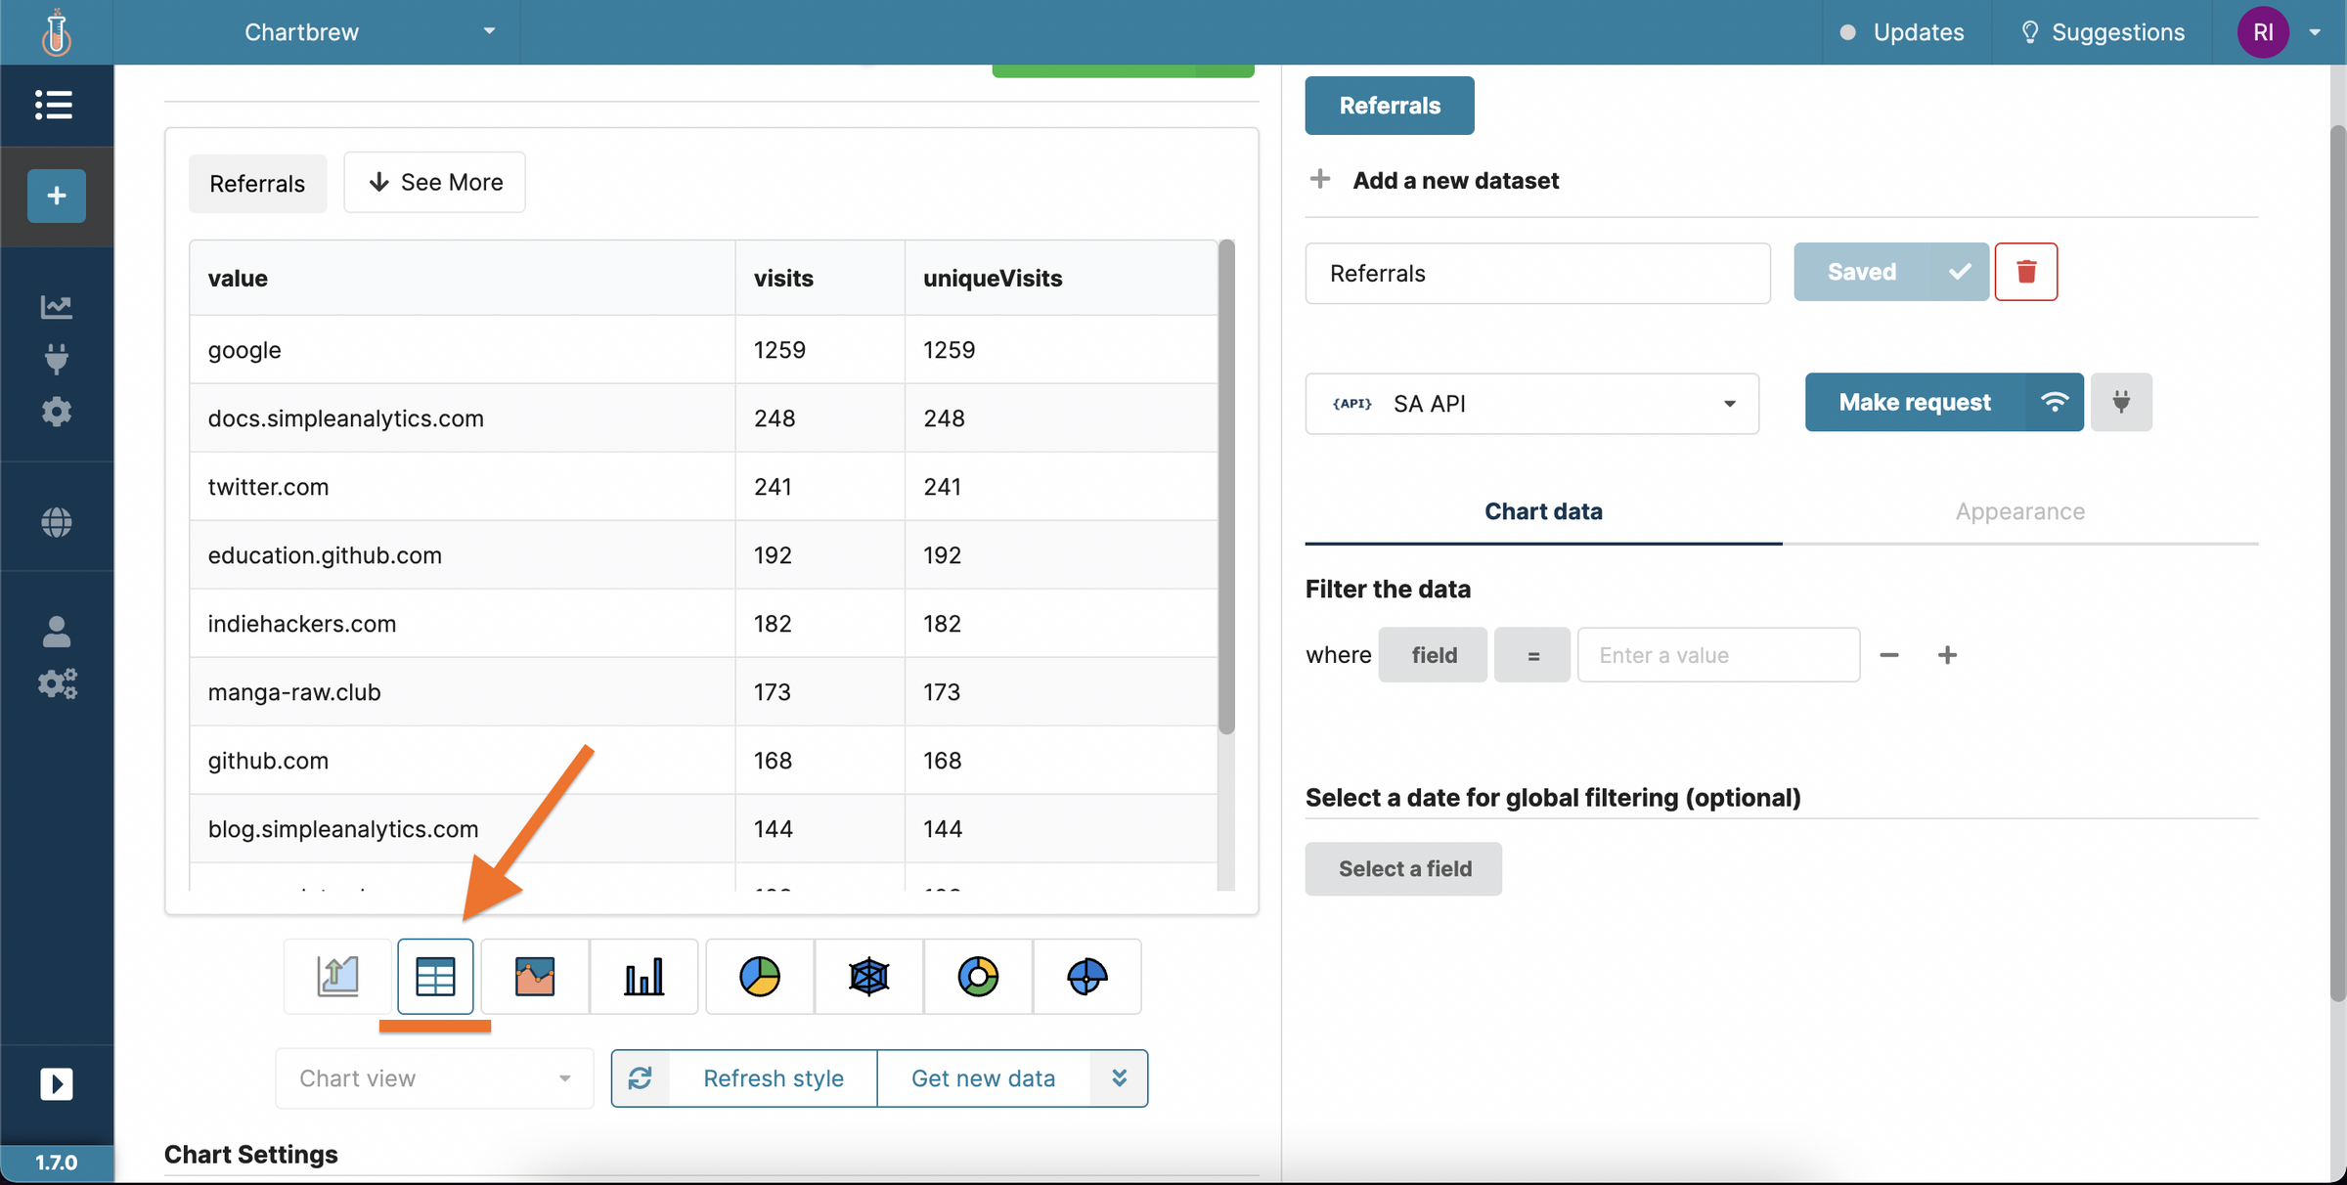Select the pie chart type icon
Screen dimensions: 2347x1185
(x=760, y=977)
